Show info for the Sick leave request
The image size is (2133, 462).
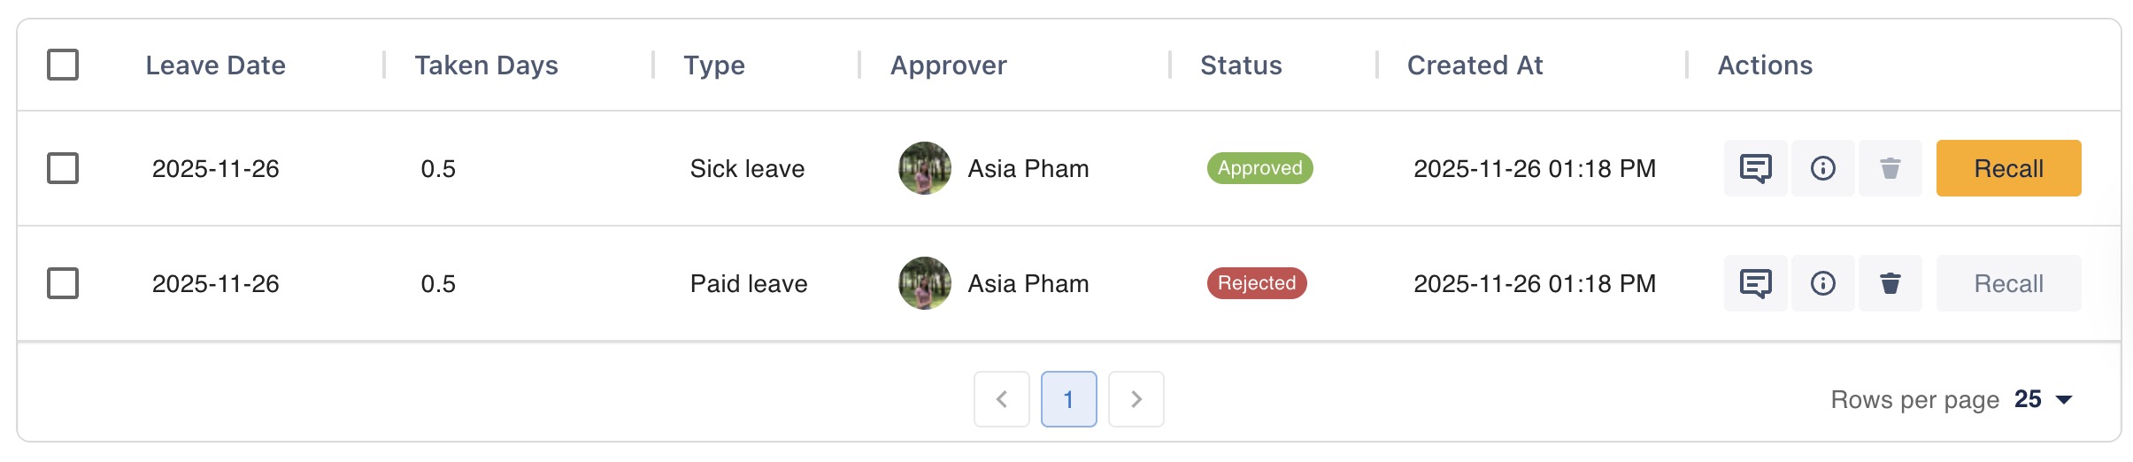(1822, 168)
